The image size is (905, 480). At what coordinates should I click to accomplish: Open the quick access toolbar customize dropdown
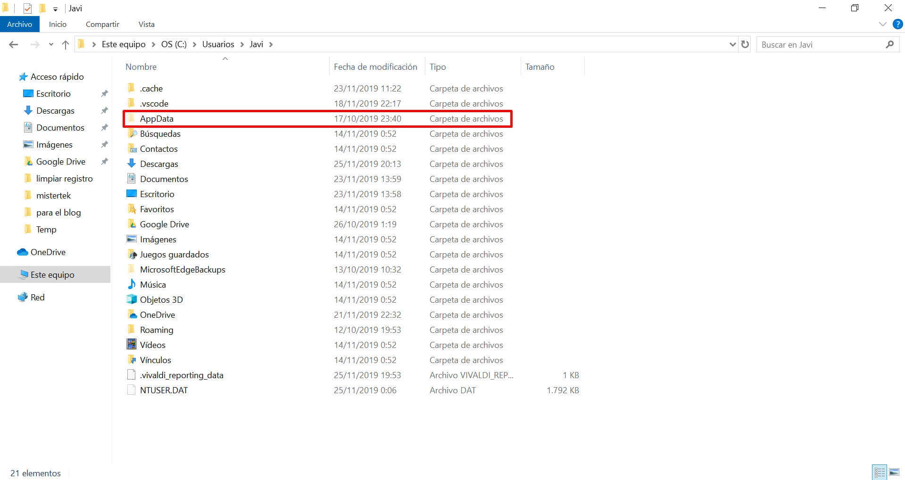point(55,9)
